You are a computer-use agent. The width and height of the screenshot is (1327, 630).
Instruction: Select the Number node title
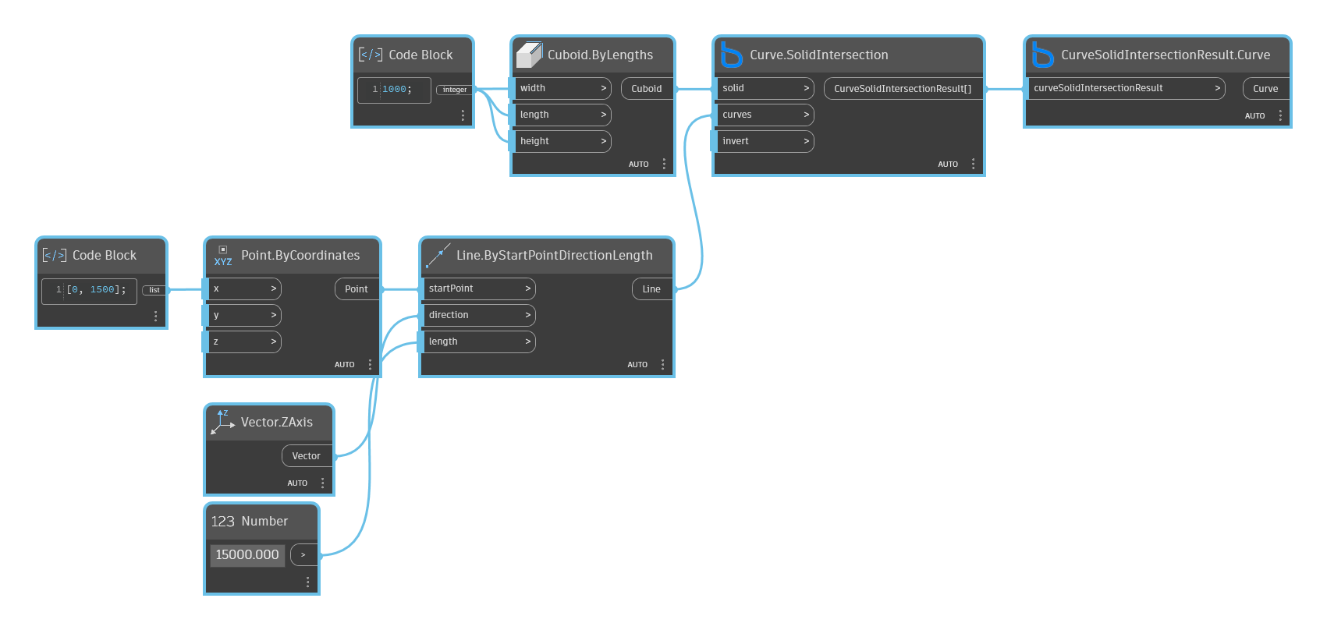tap(264, 521)
